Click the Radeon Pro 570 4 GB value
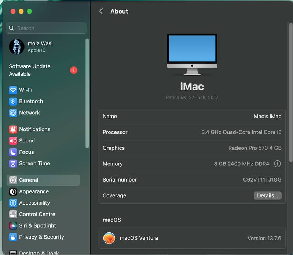This screenshot has width=293, height=255. point(255,148)
